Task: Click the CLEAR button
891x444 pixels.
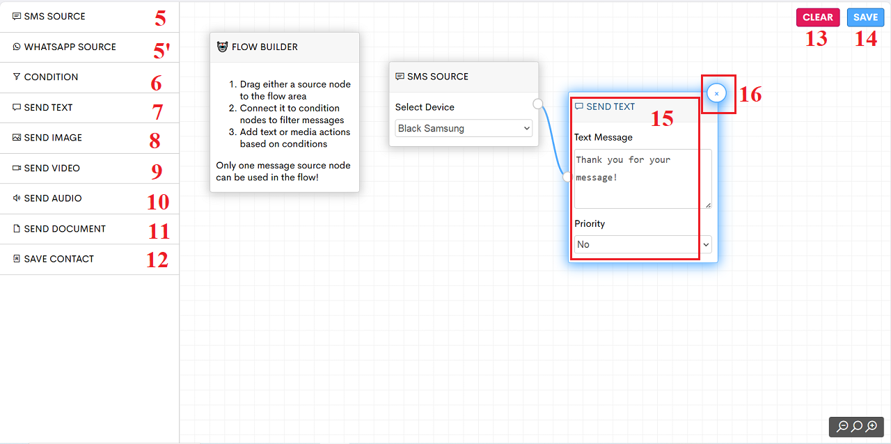Action: 818,17
